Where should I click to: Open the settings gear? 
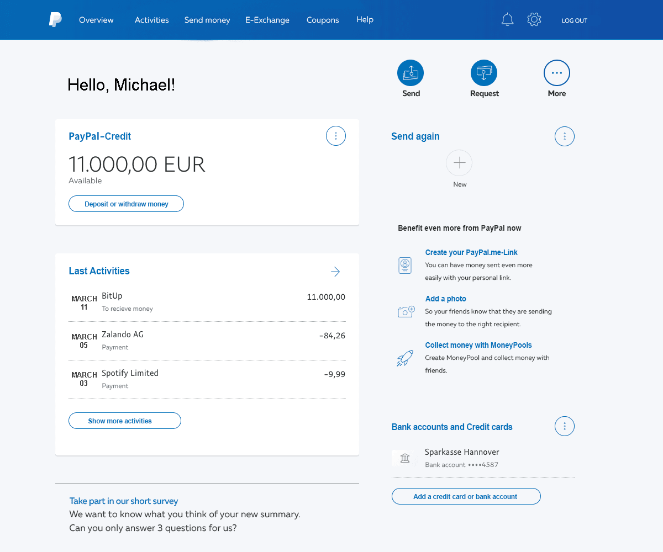tap(534, 20)
